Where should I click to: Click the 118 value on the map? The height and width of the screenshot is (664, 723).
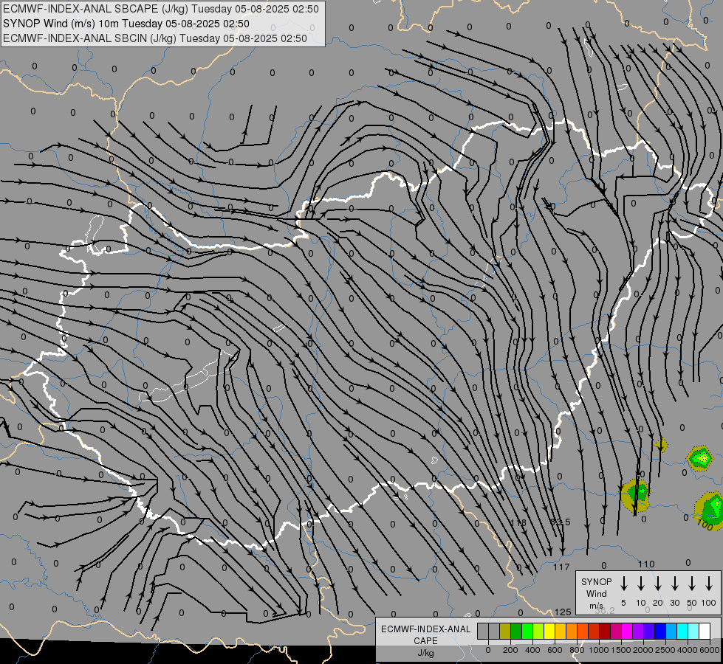pyautogui.click(x=518, y=522)
